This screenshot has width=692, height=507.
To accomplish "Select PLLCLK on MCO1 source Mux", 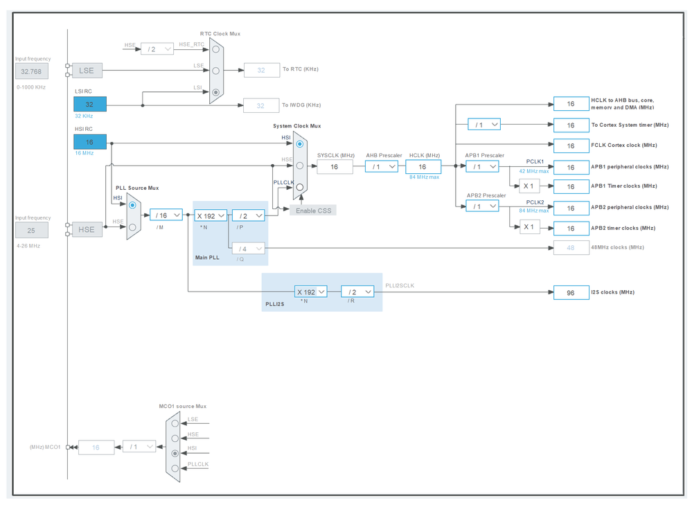I will (x=175, y=468).
